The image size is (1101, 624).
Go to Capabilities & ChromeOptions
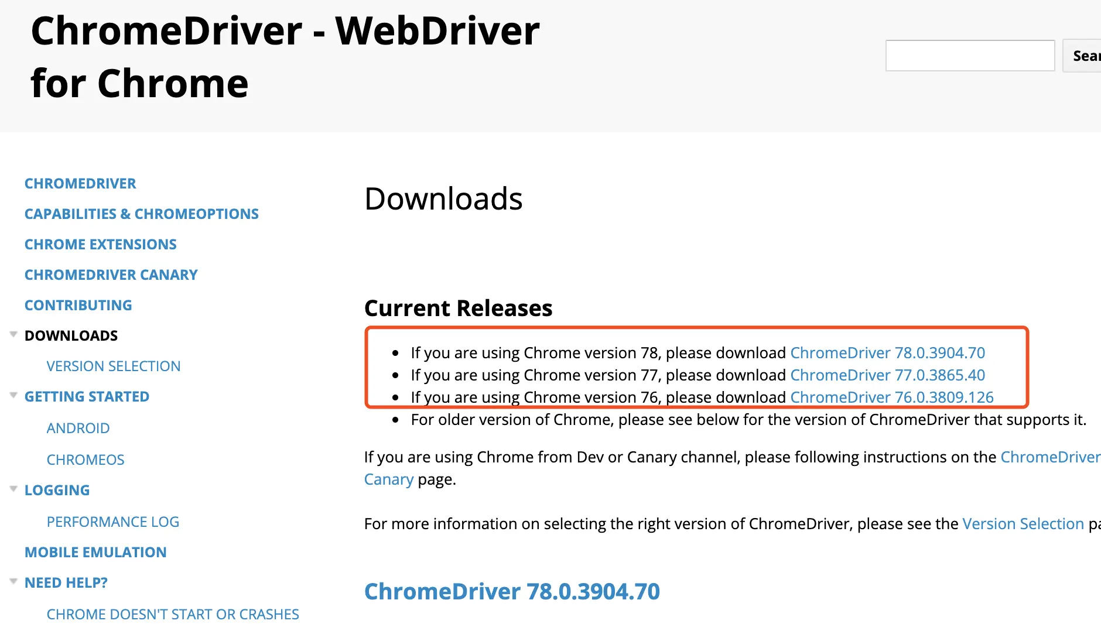(x=142, y=214)
